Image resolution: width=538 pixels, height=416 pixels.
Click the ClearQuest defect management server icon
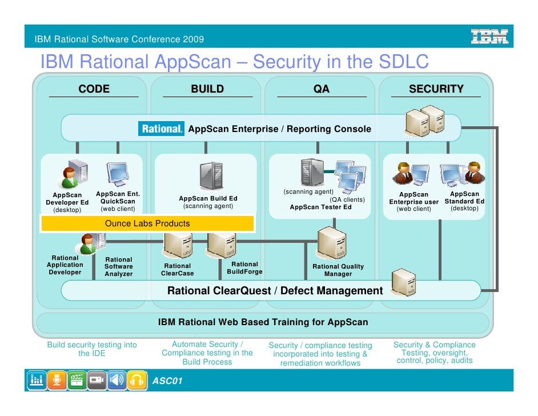404,282
